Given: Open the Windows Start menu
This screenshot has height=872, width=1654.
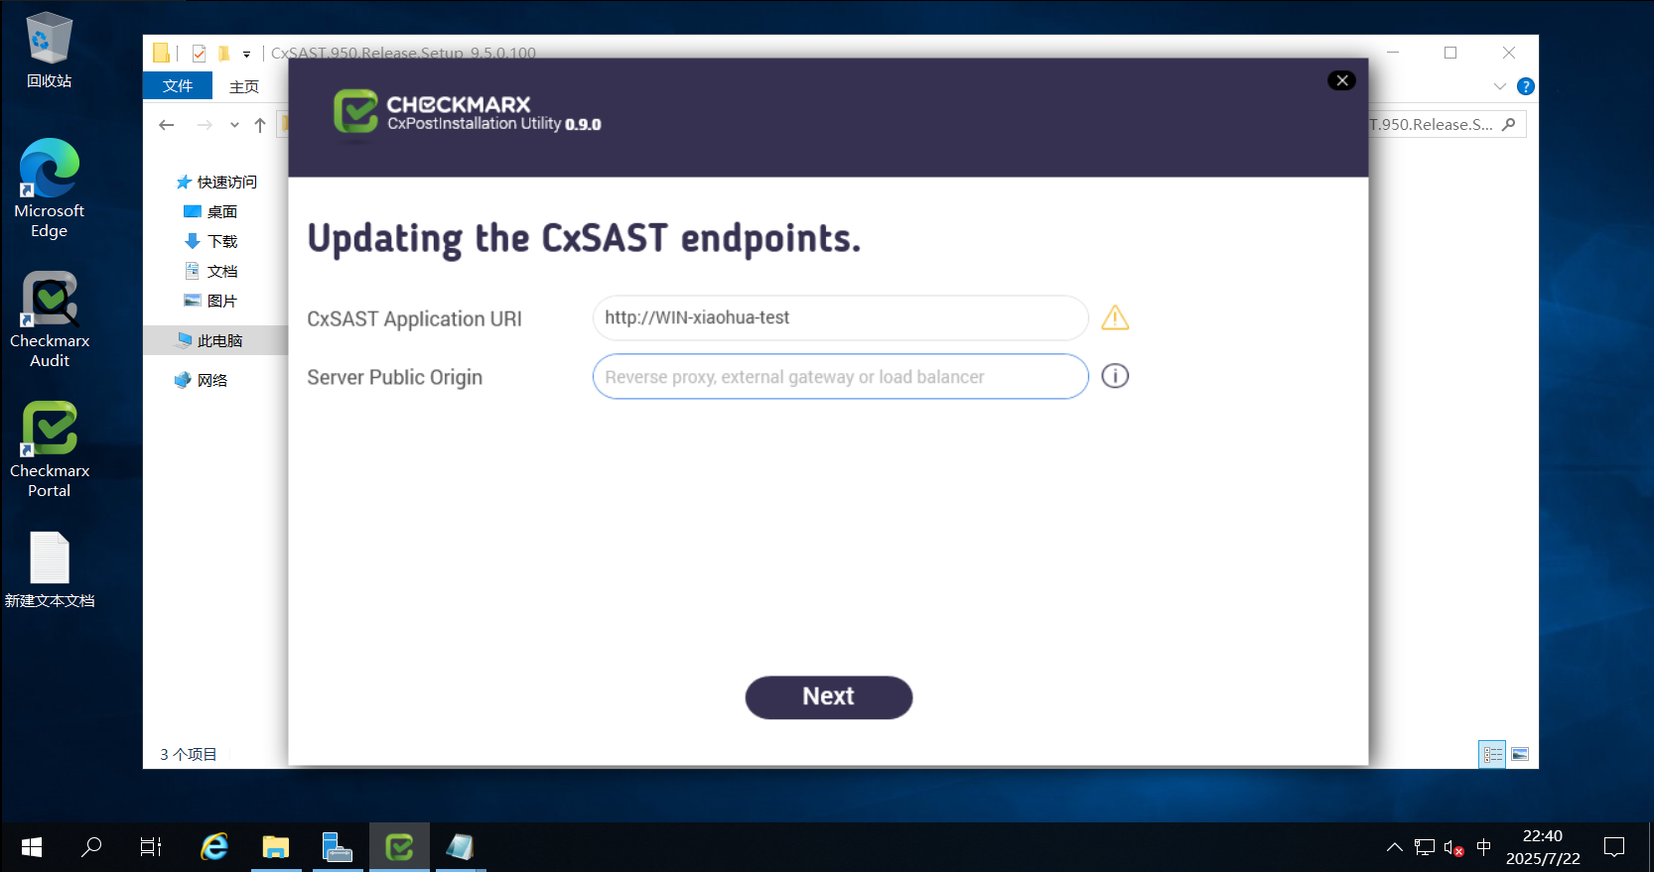Looking at the screenshot, I should 32,847.
